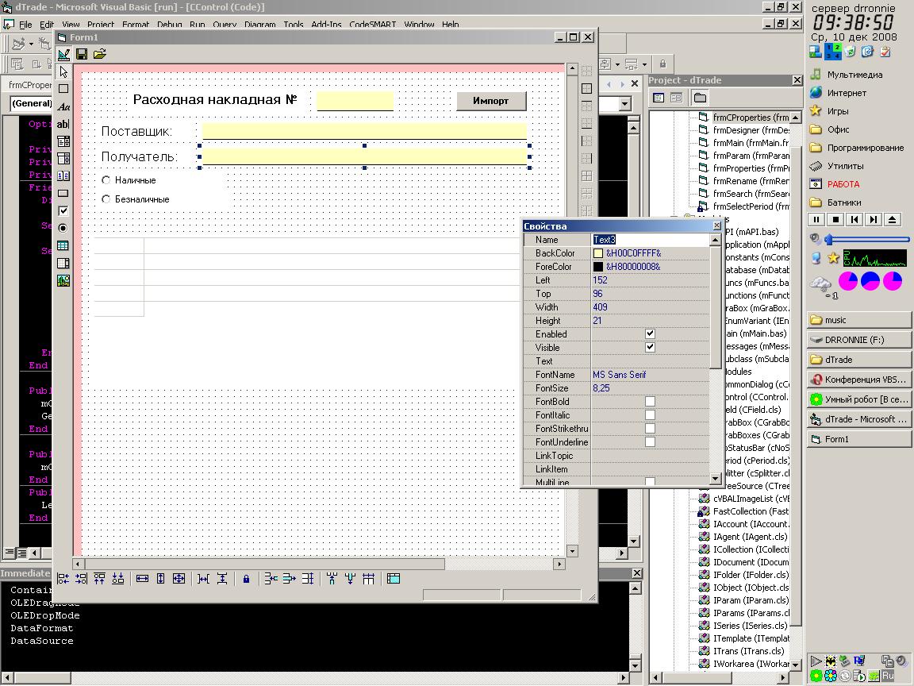Toggle the FontUnderline property checkbox
Viewport: 914px width, 686px height.
(650, 441)
